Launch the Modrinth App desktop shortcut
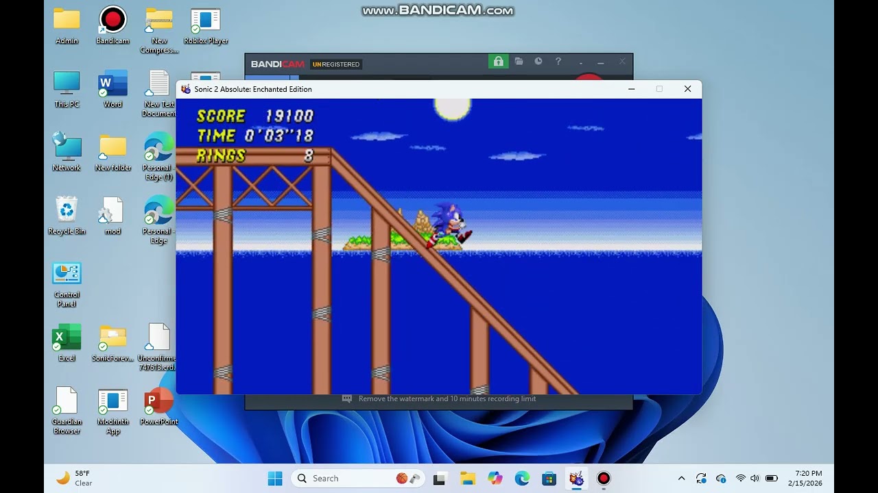The width and height of the screenshot is (878, 493). tap(112, 411)
